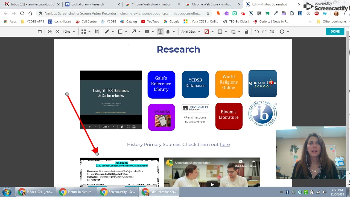Show more bookmarks chevron

(x=310, y=21)
